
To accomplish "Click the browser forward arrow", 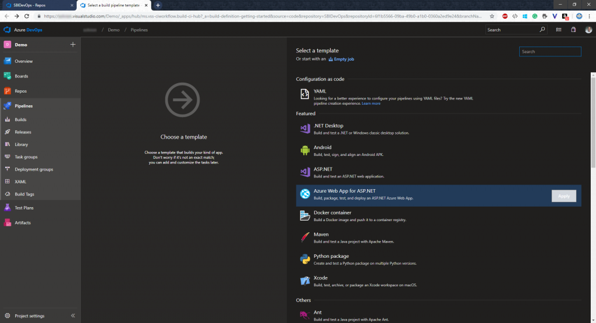I will coord(16,16).
